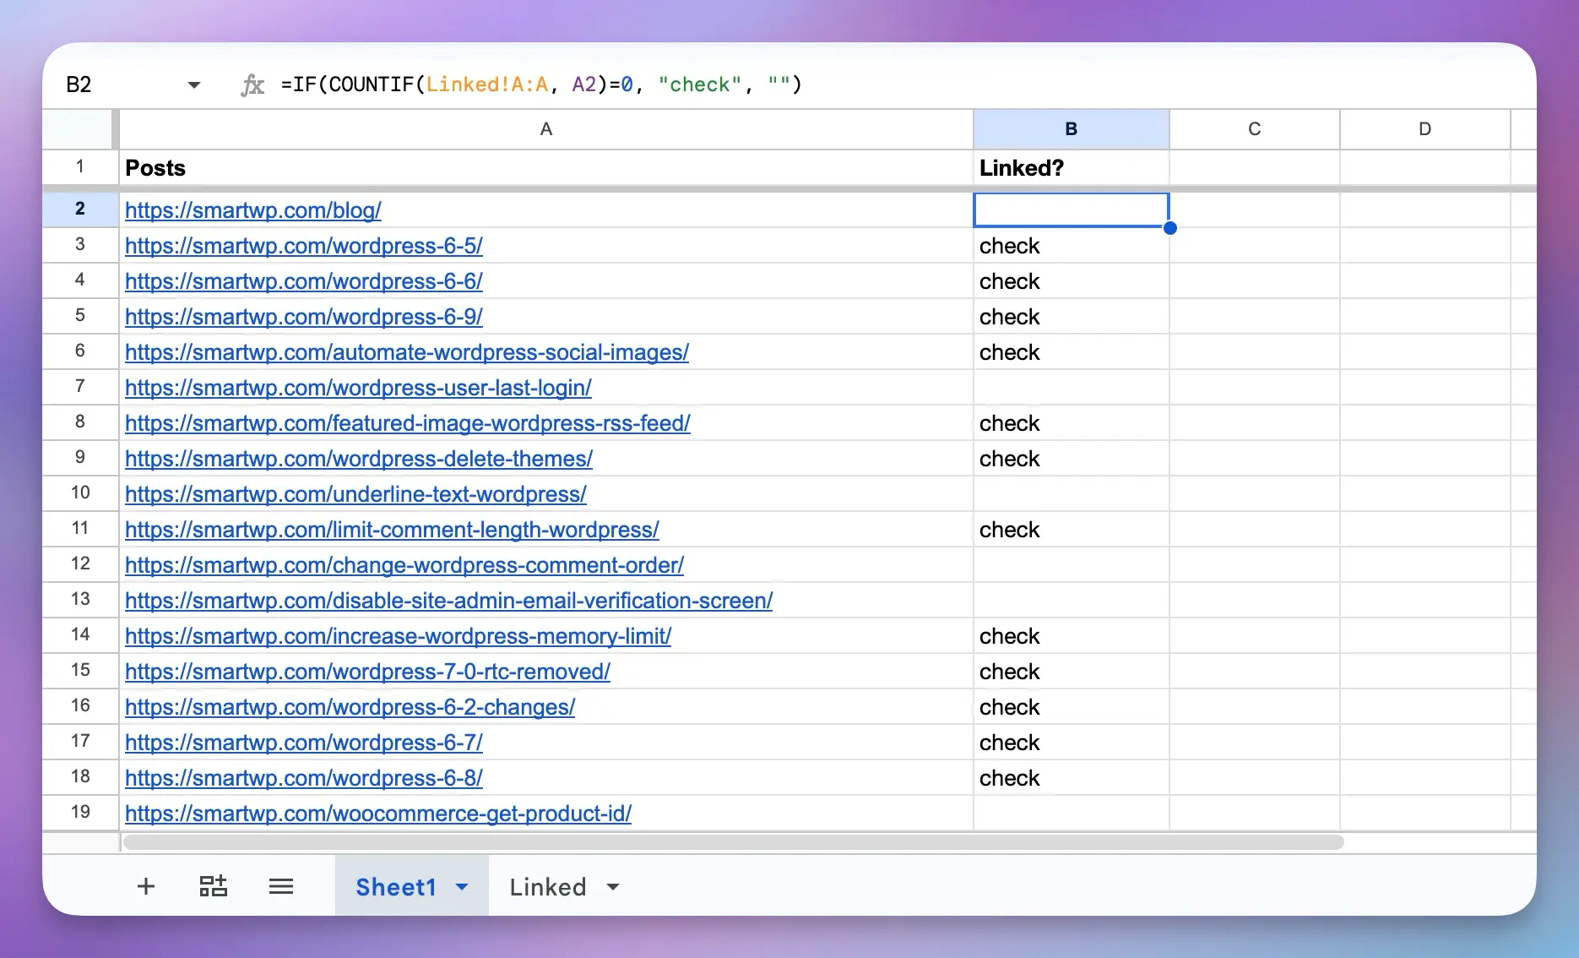The image size is (1579, 958).
Task: Select row 7 header
Action: pos(80,386)
